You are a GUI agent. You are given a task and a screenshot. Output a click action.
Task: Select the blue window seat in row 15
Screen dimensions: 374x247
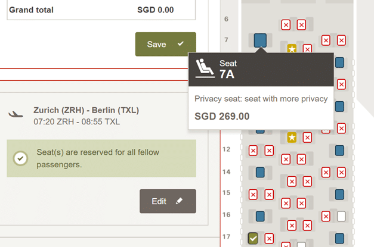click(339, 194)
